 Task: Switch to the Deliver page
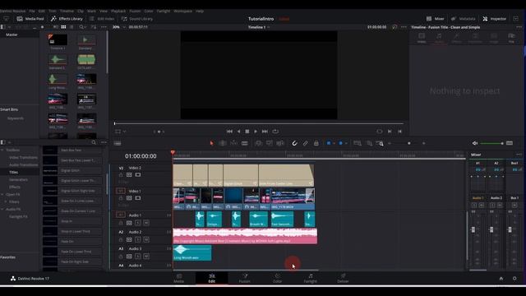[x=343, y=279]
